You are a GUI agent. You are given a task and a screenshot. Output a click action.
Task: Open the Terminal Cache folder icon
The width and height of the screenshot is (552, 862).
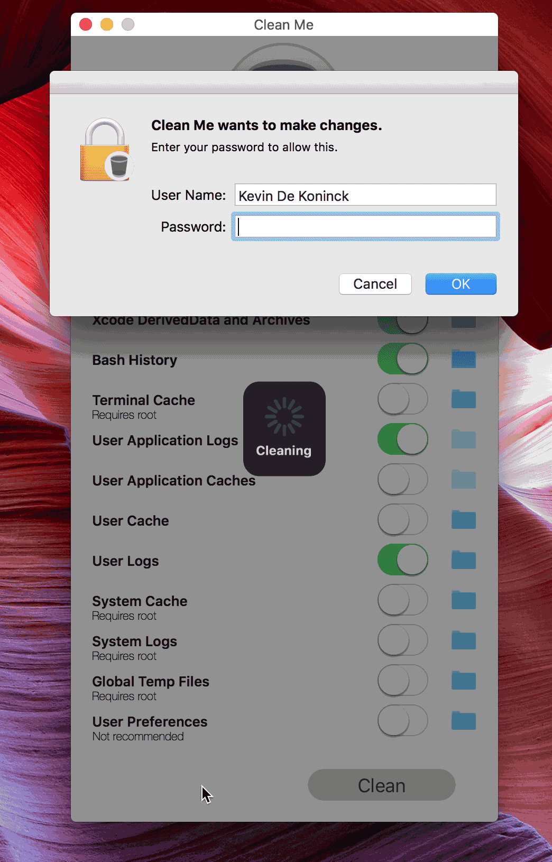464,399
